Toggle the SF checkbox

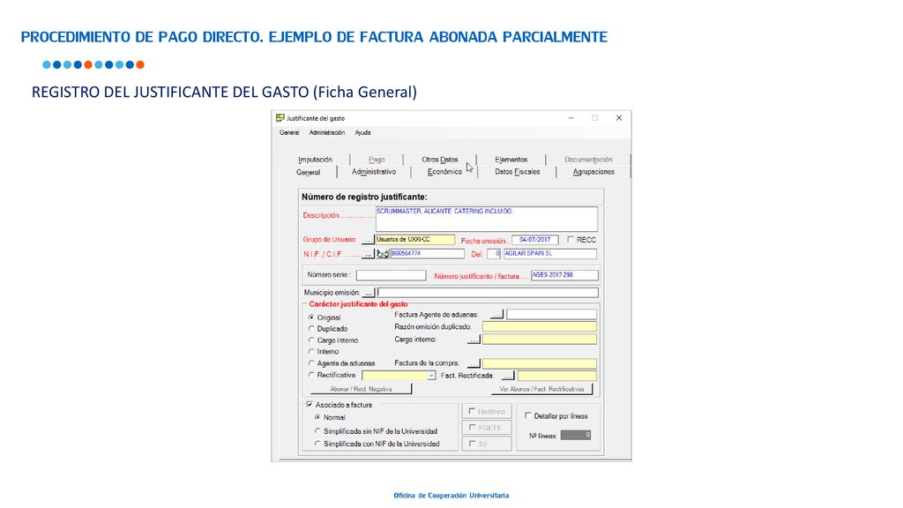click(472, 444)
